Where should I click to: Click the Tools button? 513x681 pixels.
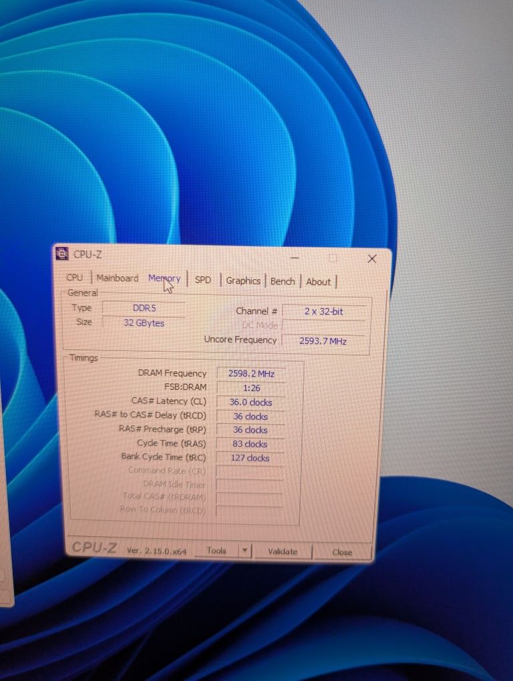[216, 550]
